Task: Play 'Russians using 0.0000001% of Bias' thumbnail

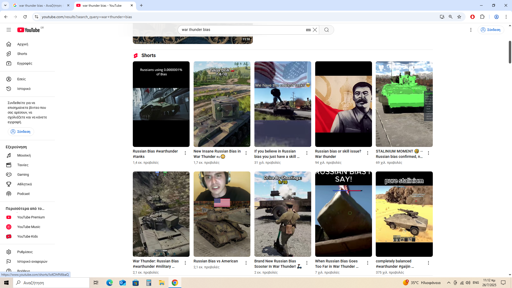Action: [161, 104]
